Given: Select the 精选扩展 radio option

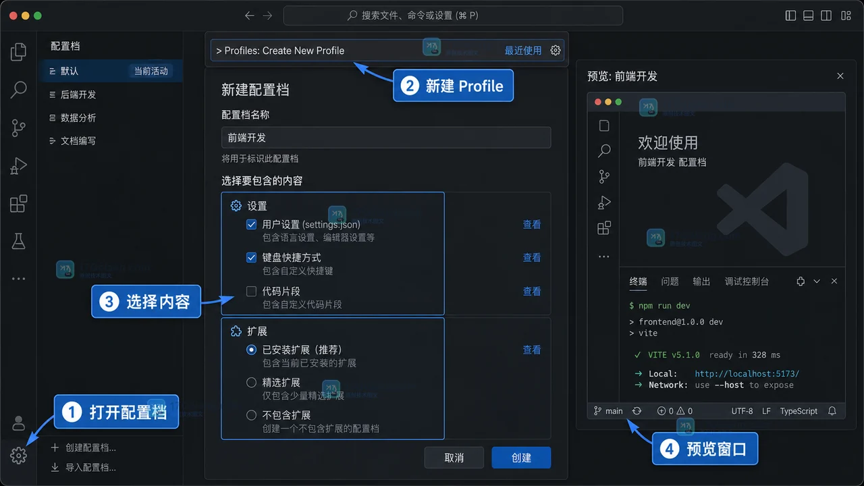Looking at the screenshot, I should point(251,382).
